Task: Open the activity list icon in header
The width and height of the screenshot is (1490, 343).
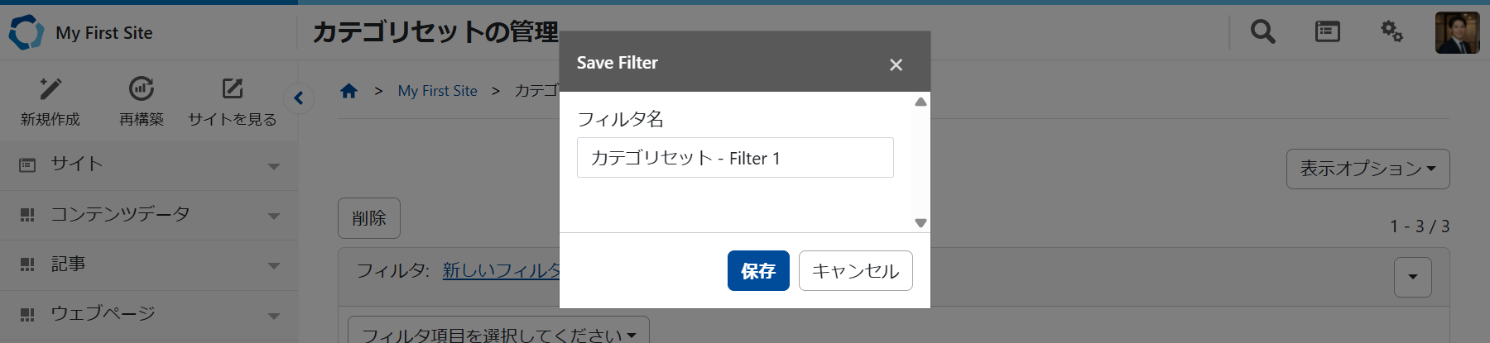Action: click(x=1327, y=32)
